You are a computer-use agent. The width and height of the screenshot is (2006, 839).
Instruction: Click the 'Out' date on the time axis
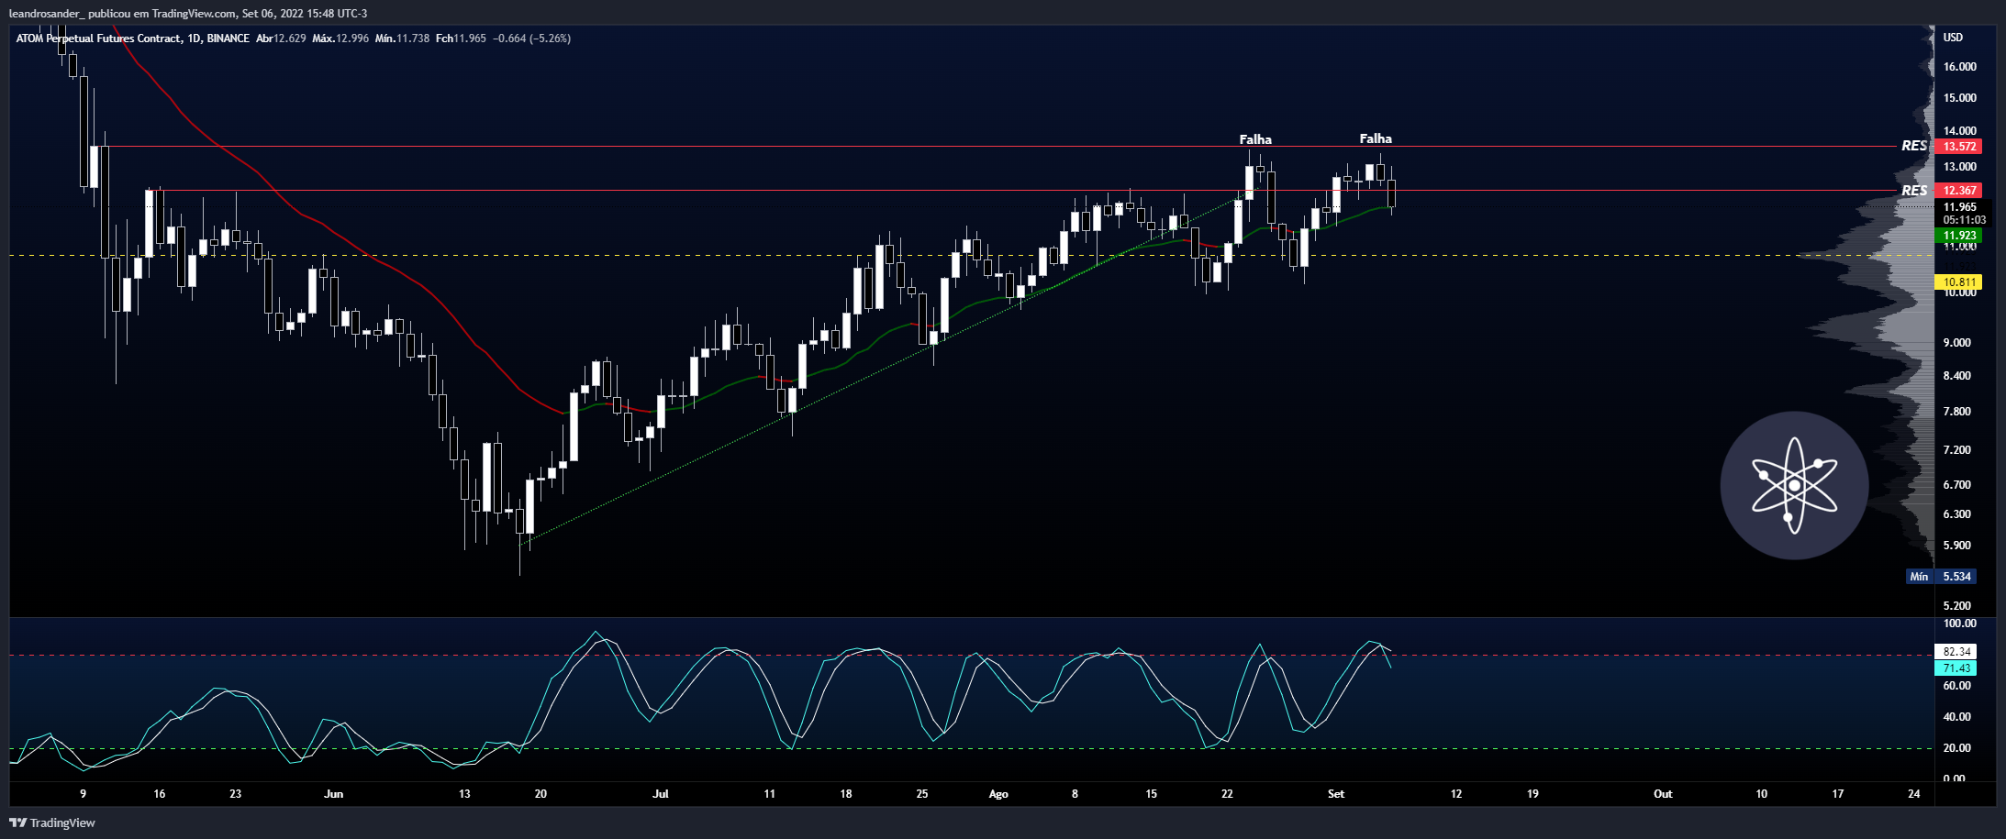[1663, 794]
